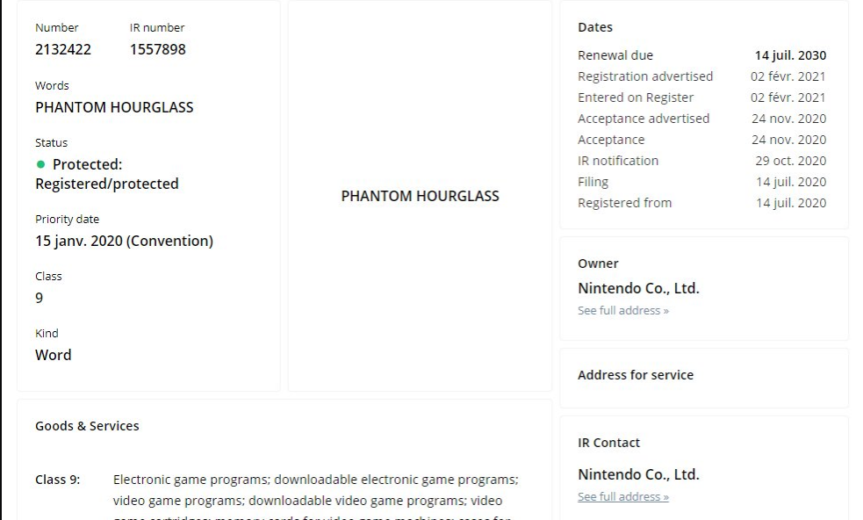The image size is (863, 520).
Task: Click the Words value PHANTOM HOURGLASS
Action: tap(114, 107)
